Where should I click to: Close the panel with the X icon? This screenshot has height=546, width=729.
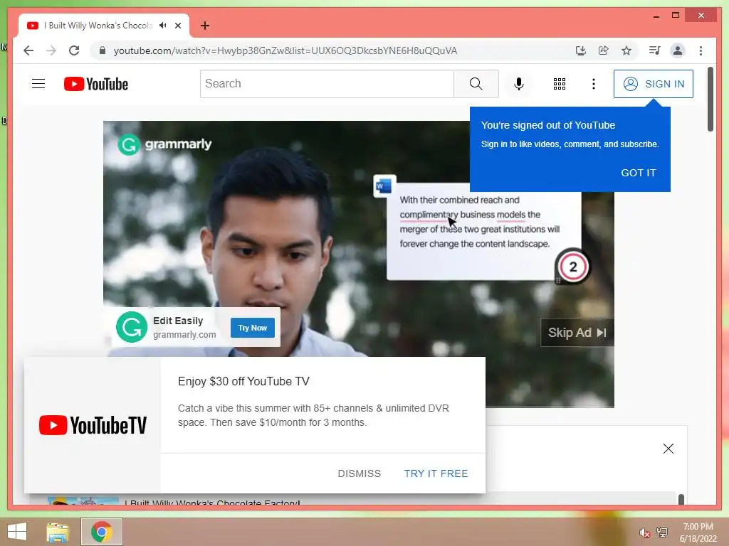(x=668, y=449)
